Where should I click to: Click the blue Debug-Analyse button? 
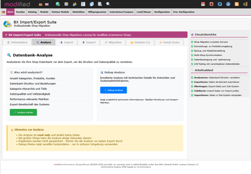point(113,90)
